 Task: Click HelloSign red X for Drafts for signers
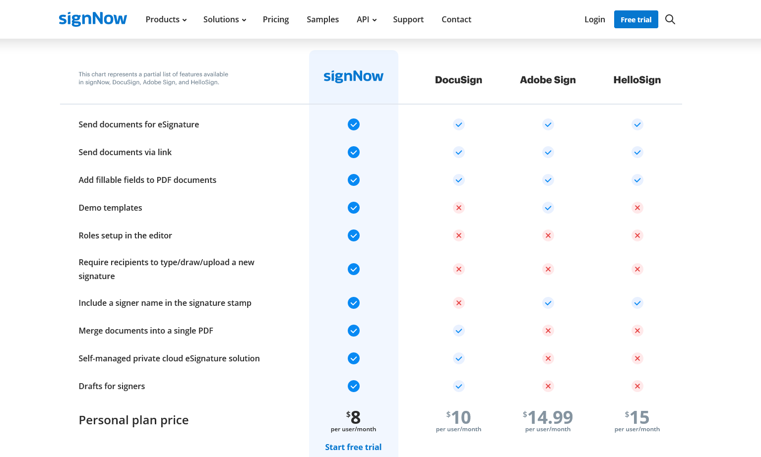pyautogui.click(x=637, y=386)
